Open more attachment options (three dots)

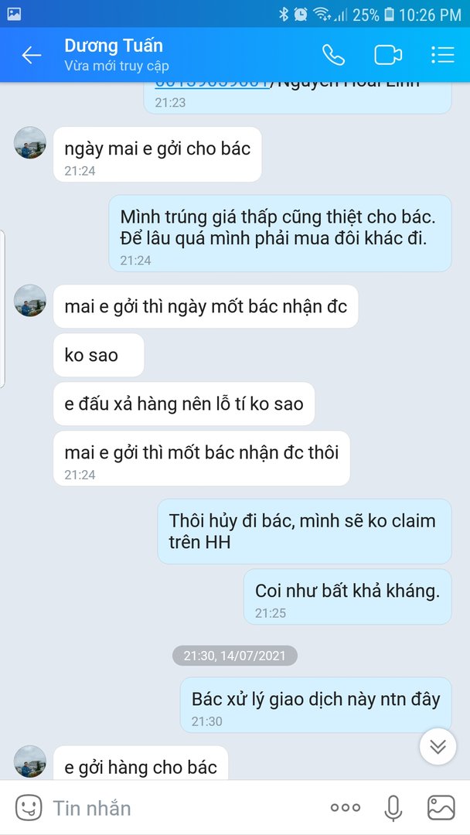(346, 808)
